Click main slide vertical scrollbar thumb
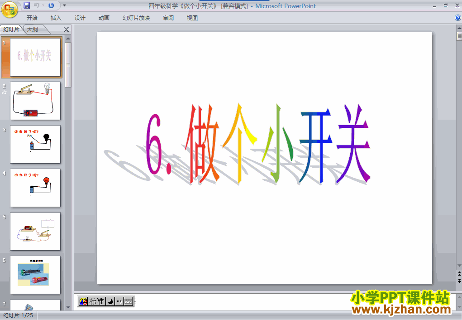The image size is (462, 320). pos(459,36)
